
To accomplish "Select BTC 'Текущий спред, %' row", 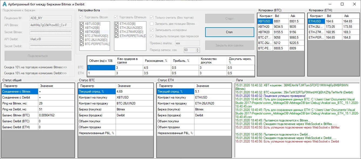I will 115,92.
